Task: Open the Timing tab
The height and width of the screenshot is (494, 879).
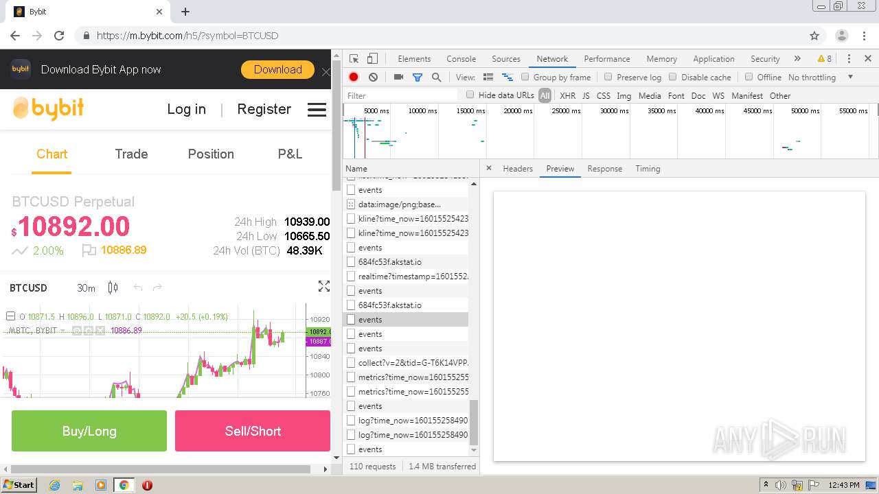Action: (648, 169)
